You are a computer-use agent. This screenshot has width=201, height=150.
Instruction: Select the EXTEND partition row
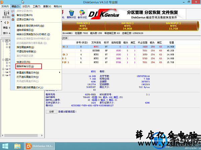click(119, 51)
